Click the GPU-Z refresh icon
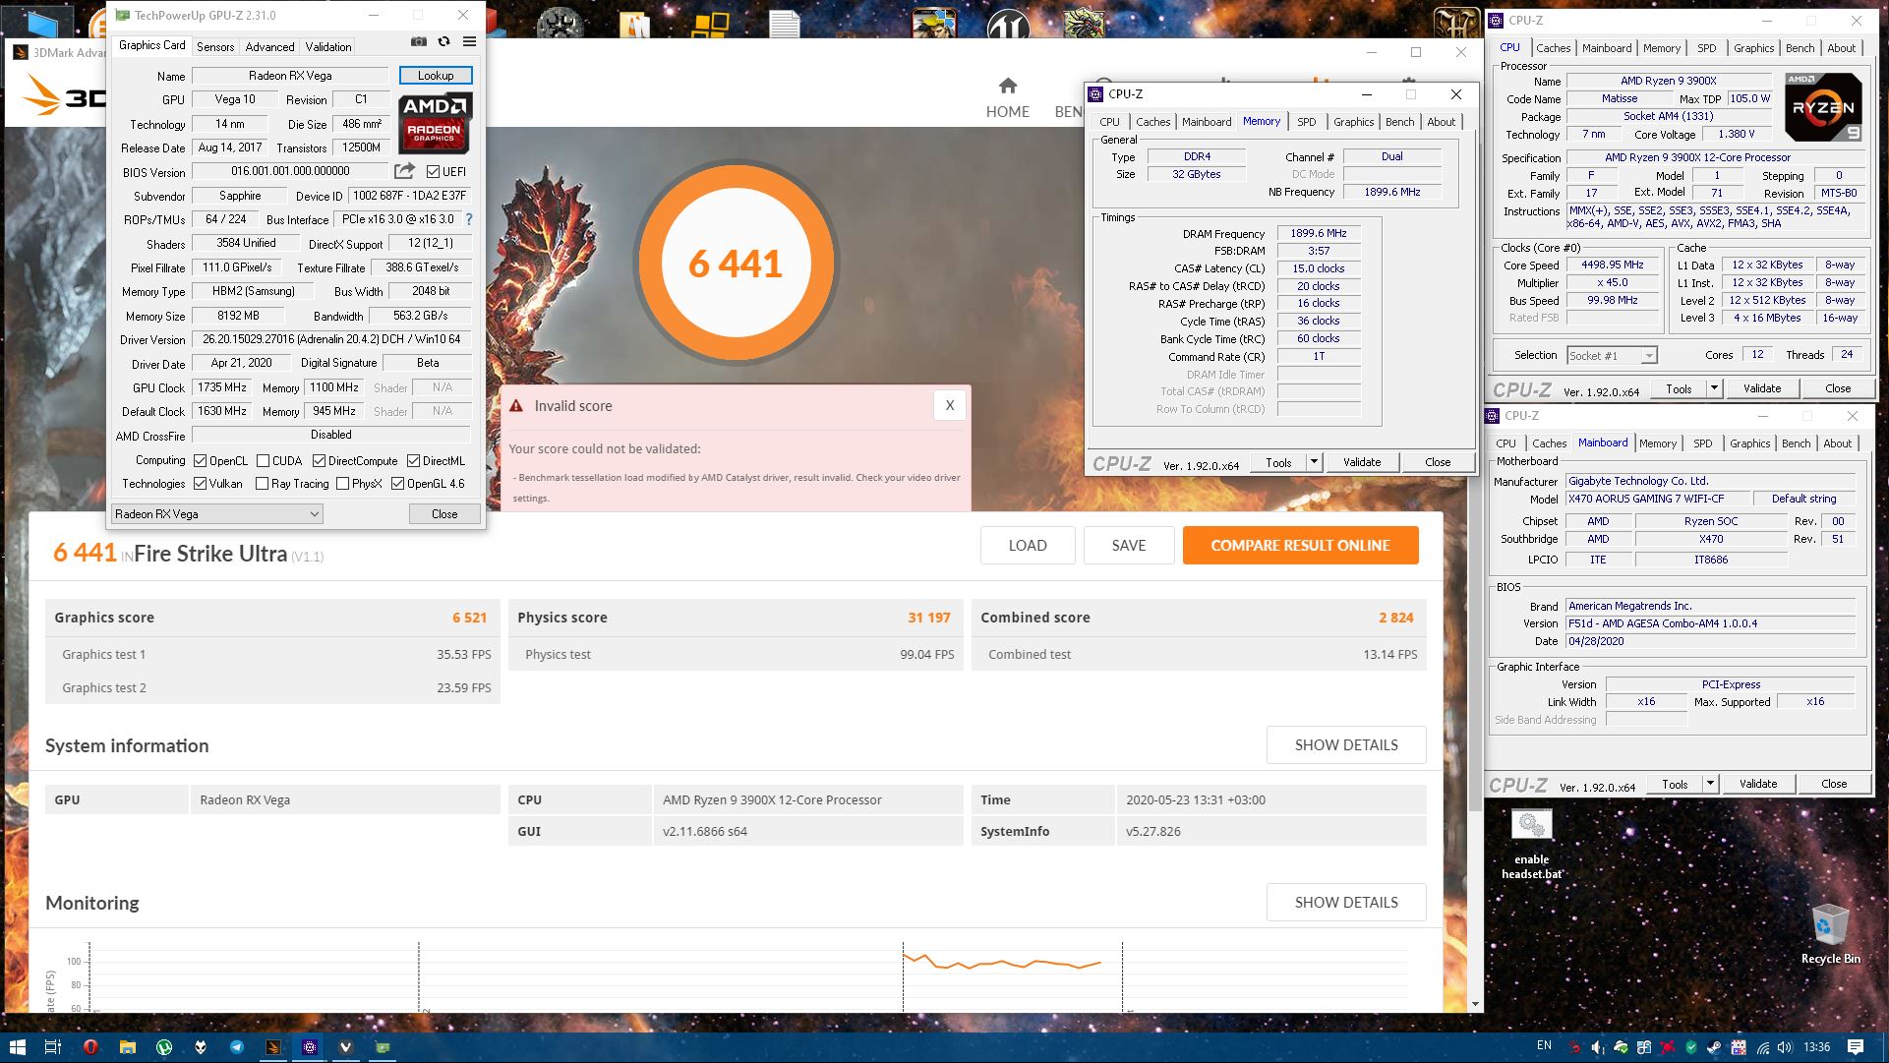Viewport: 1889px width, 1063px height. coord(444,41)
